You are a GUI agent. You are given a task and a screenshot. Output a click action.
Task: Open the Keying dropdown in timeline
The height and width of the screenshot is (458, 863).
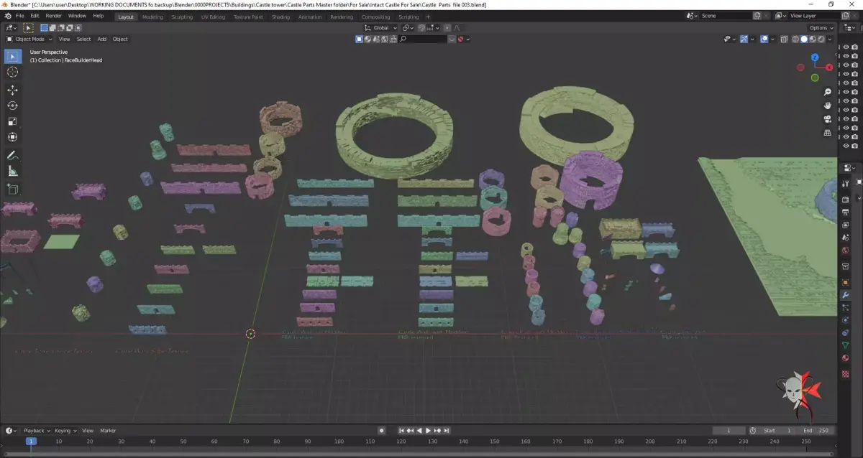[65, 431]
